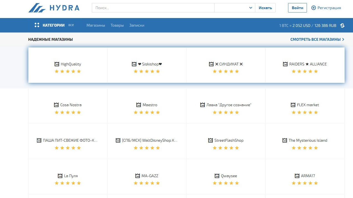Image resolution: width=353 pixels, height=198 pixels.
Task: Click the crown icon beside Cosa Nostra
Action: (x=56, y=105)
